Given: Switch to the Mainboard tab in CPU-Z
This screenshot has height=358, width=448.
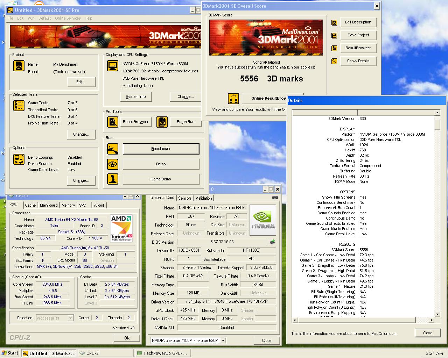Looking at the screenshot, I should [49, 205].
